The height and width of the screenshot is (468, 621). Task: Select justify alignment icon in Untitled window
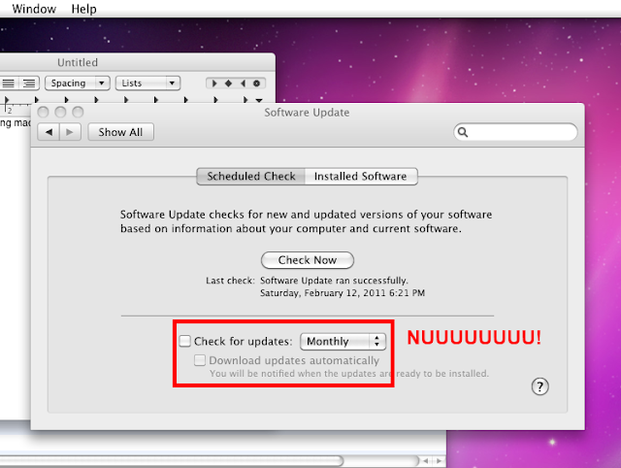(x=9, y=84)
